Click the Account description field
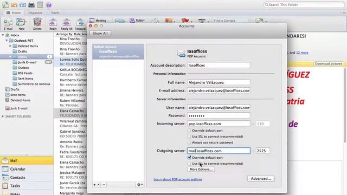347x195 pixels. coord(219,65)
